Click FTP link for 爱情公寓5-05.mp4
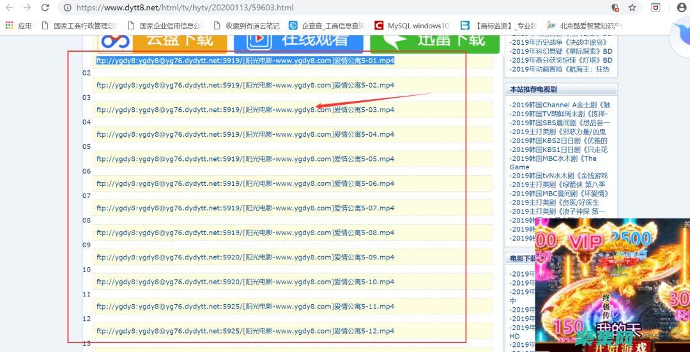 245,159
